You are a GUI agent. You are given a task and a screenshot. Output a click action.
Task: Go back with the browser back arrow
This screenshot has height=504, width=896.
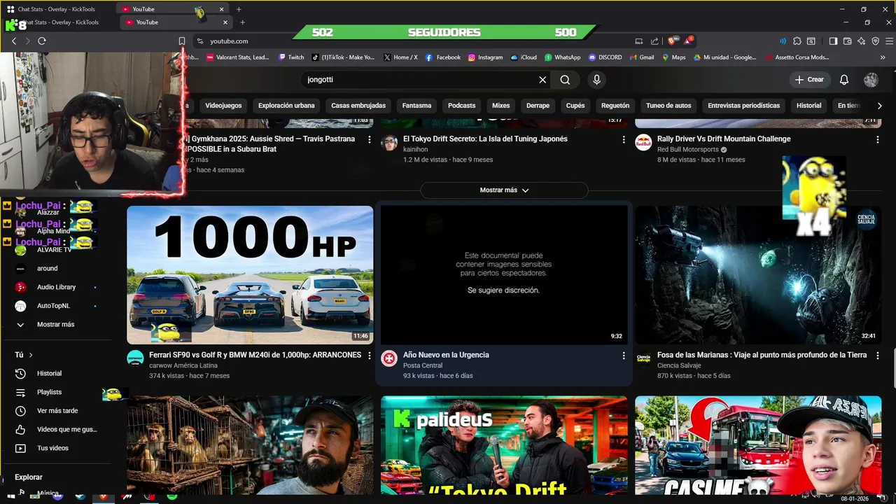pos(14,41)
